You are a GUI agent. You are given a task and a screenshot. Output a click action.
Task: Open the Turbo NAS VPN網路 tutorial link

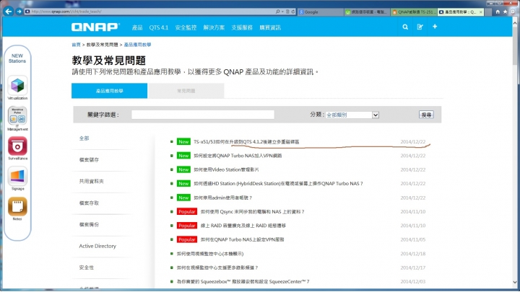tap(238, 156)
